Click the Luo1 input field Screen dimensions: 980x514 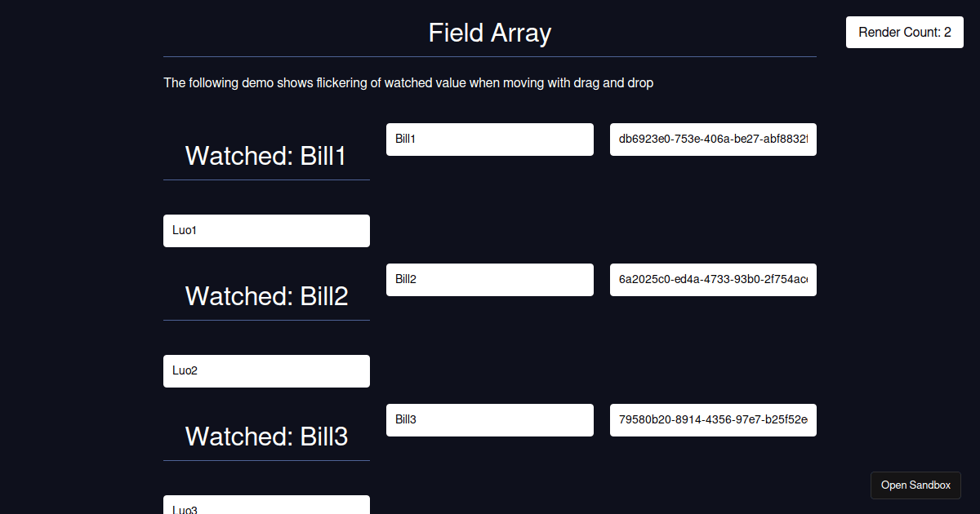pyautogui.click(x=266, y=231)
